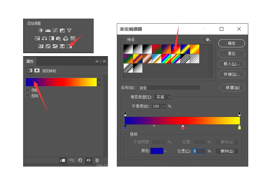258x192 pixels.
Task: Clip adjustment to layer below
Action: pos(62,160)
